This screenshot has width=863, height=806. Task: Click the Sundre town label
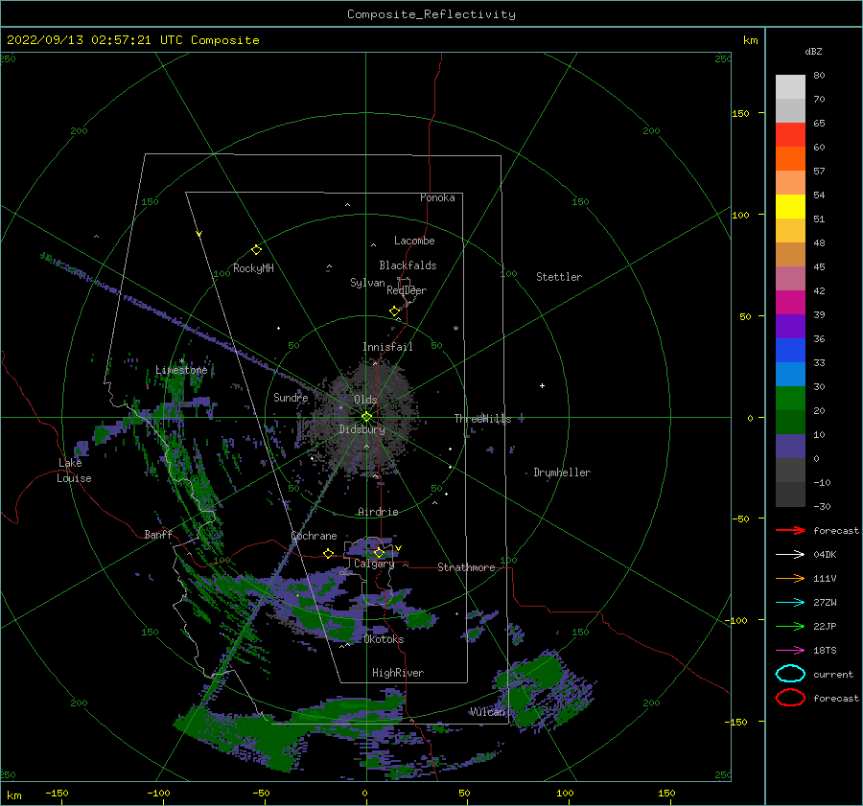coord(291,398)
